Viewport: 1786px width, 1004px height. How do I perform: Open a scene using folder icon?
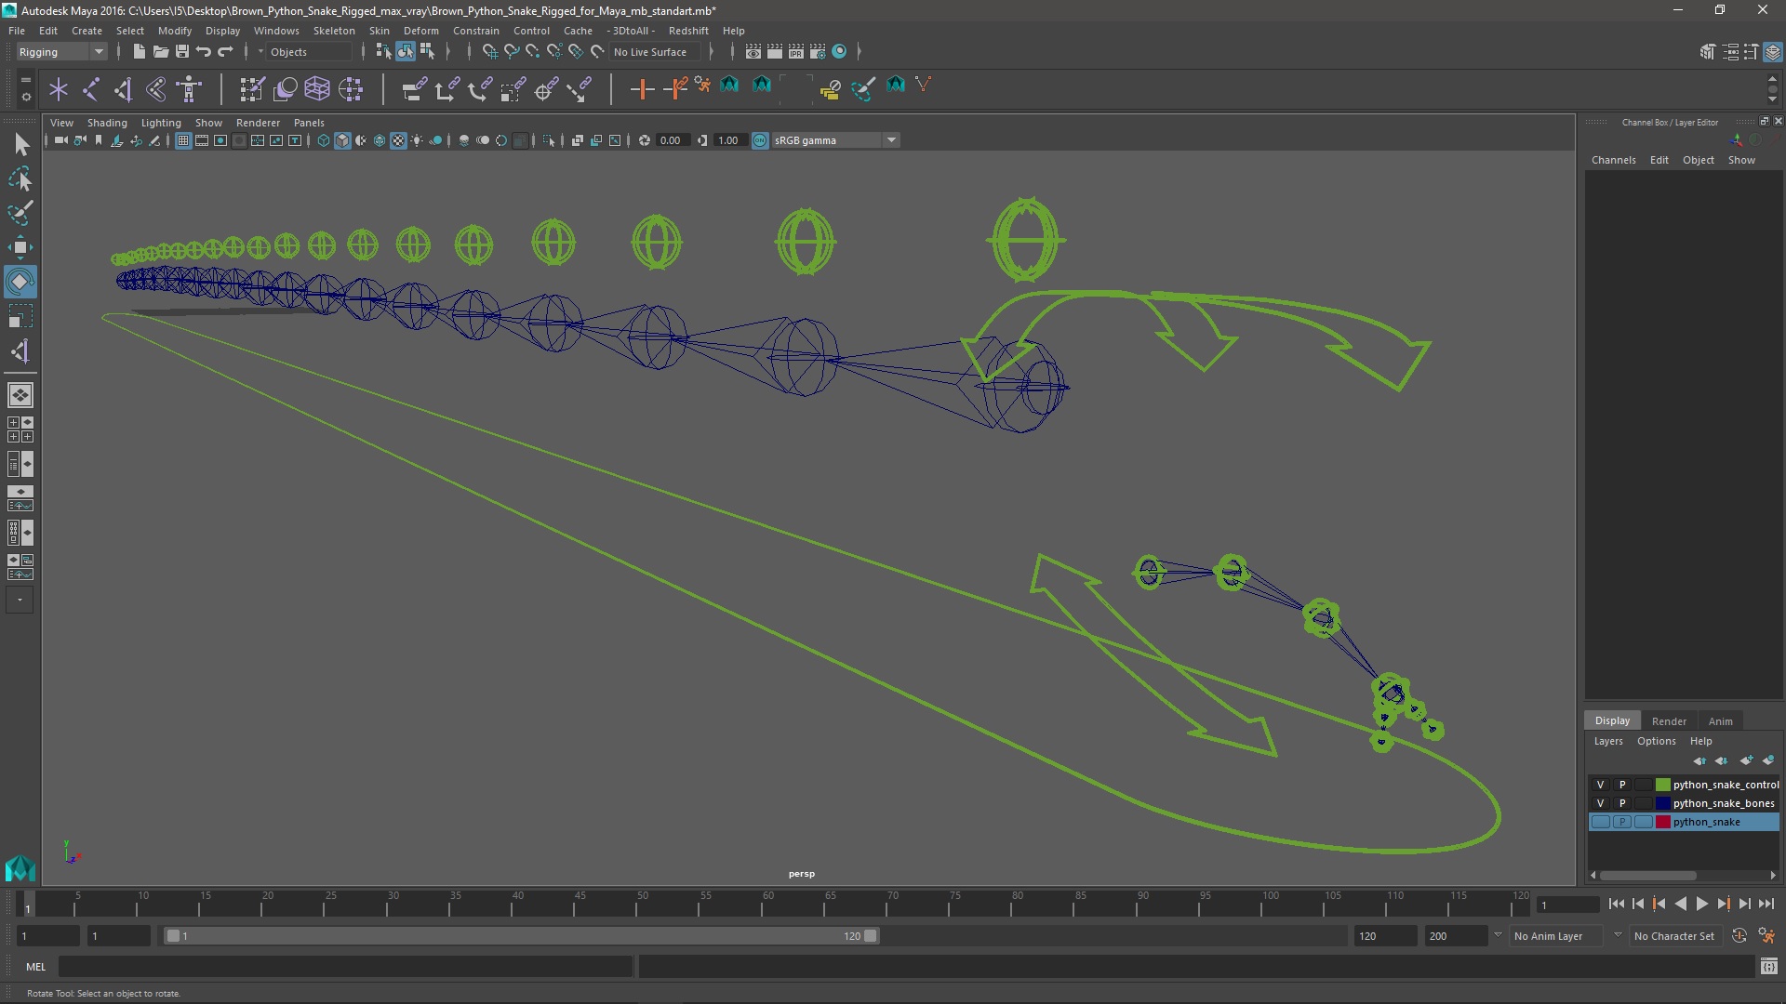click(x=161, y=52)
